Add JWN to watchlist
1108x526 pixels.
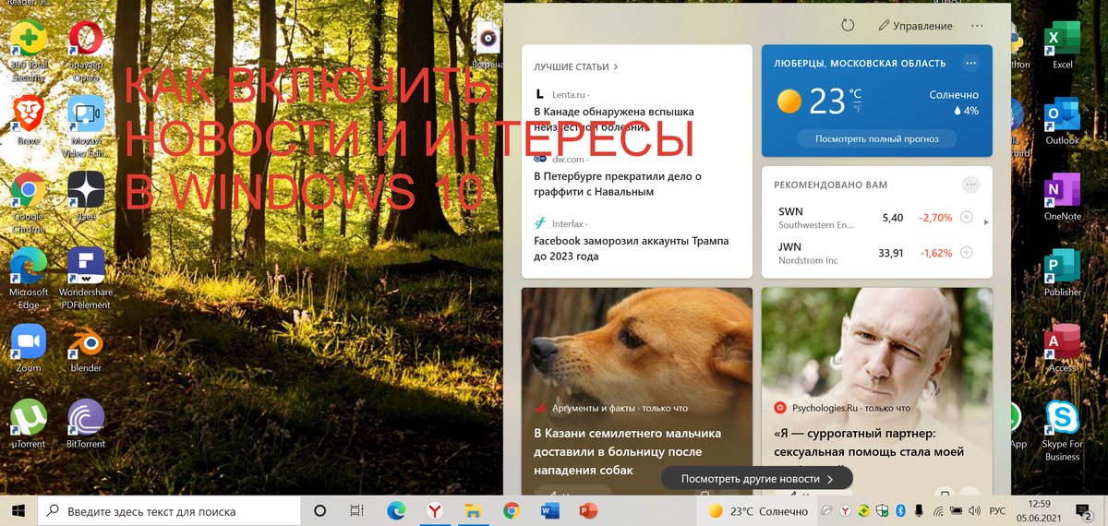pyautogui.click(x=966, y=253)
